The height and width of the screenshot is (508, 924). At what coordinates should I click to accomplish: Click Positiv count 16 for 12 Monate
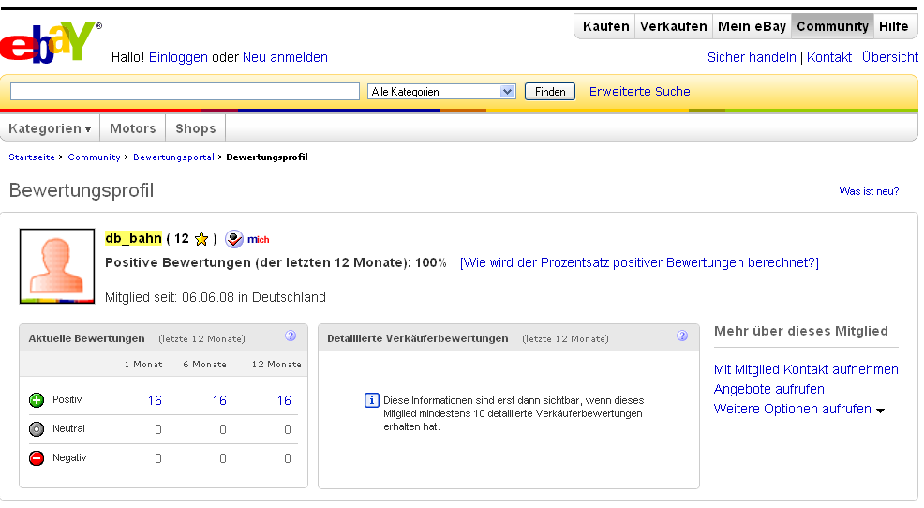coord(285,401)
